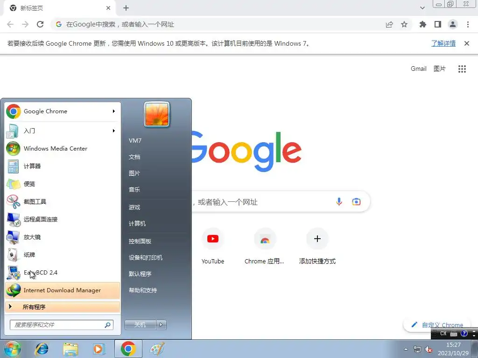Open Windows Explorer from taskbar
The height and width of the screenshot is (358, 478).
(70, 349)
